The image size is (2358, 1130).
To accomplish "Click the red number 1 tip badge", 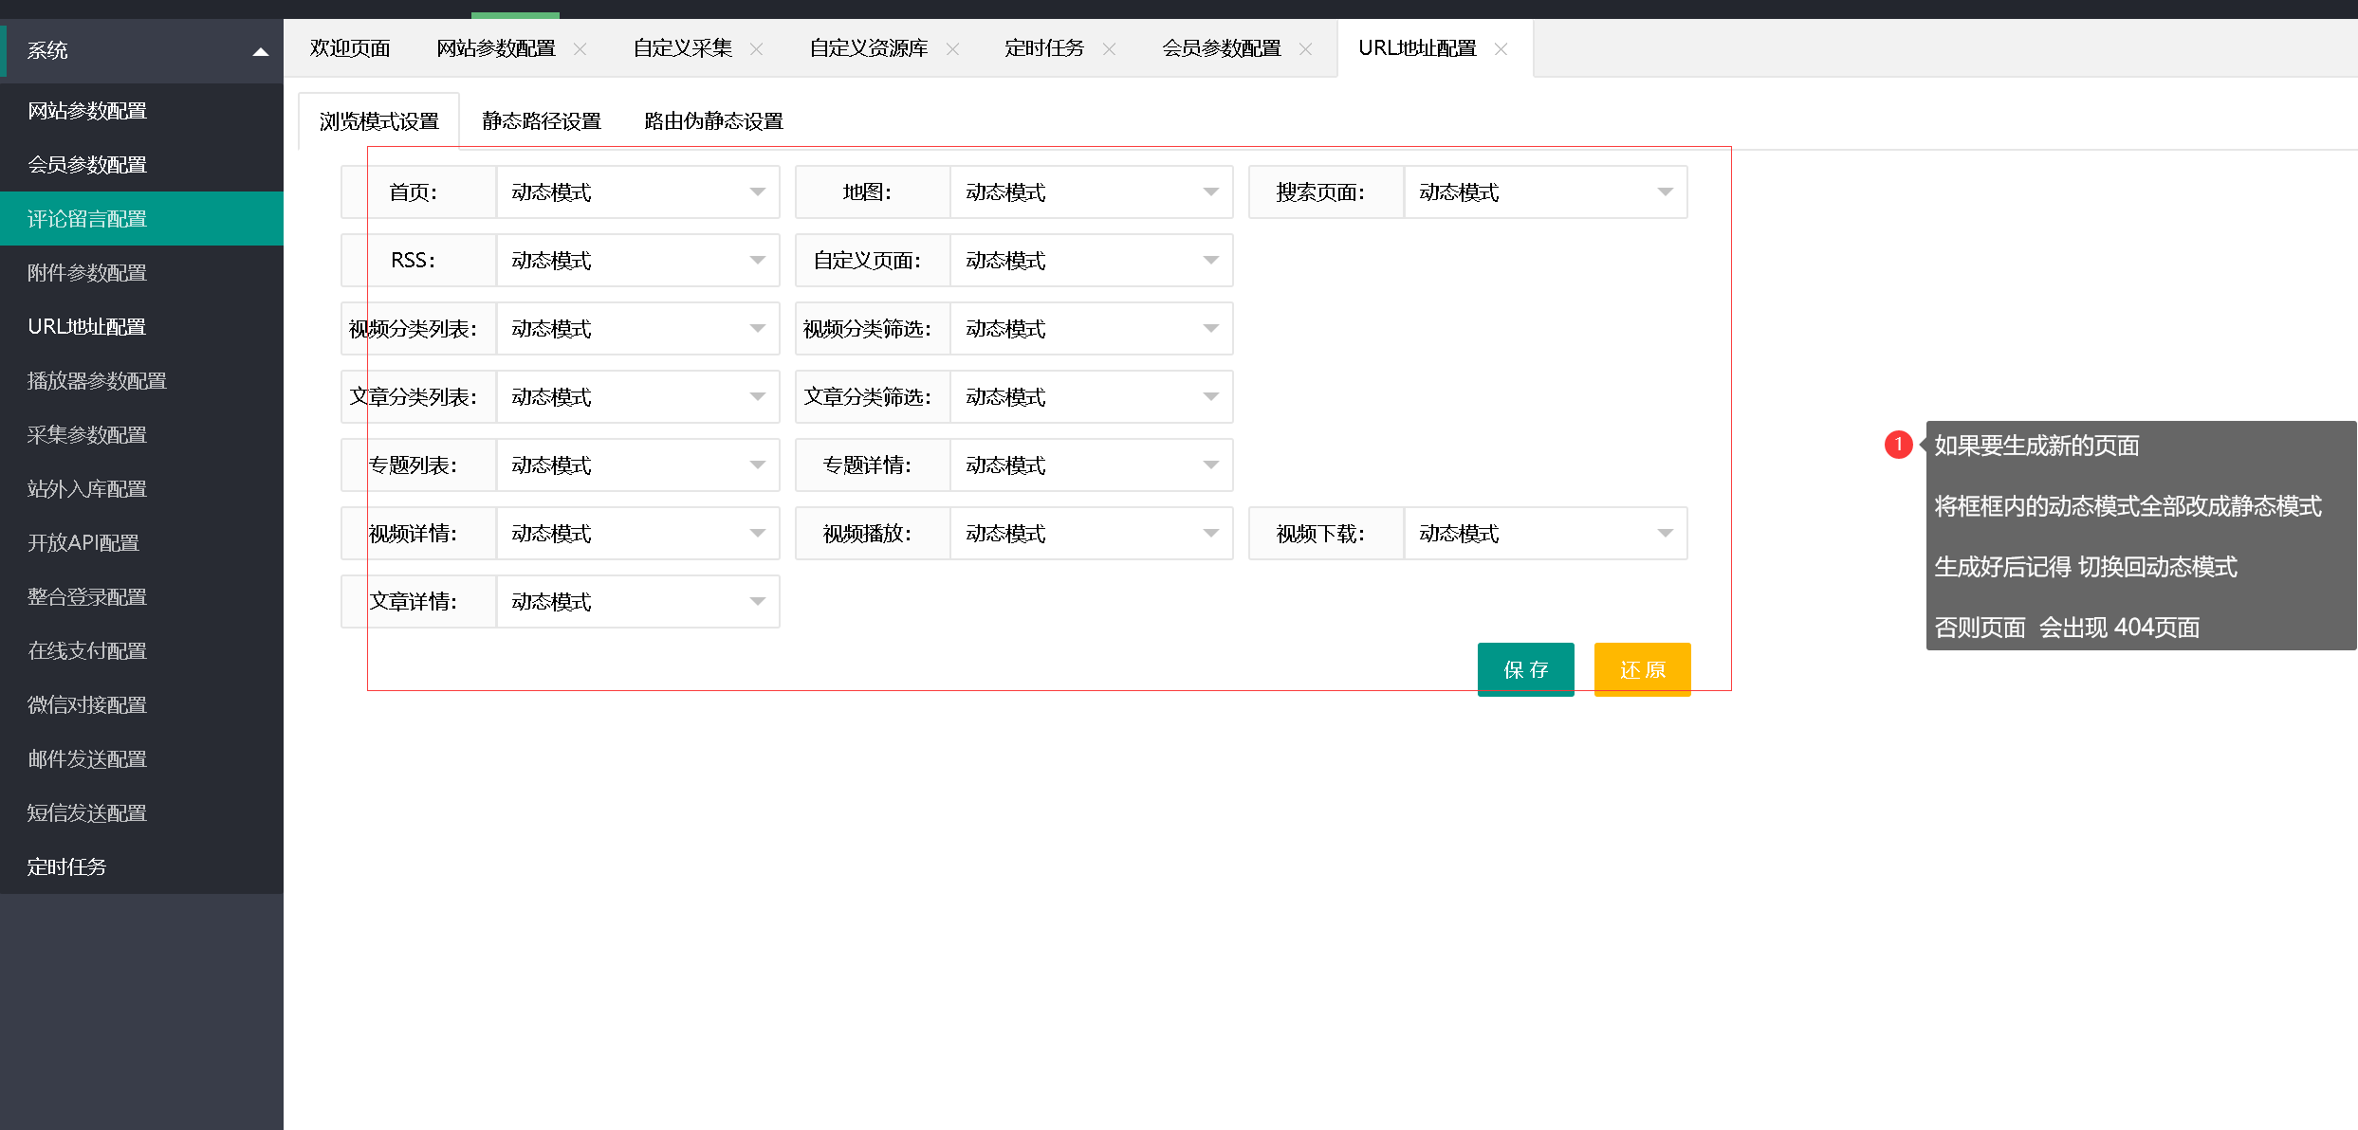I will (1898, 445).
